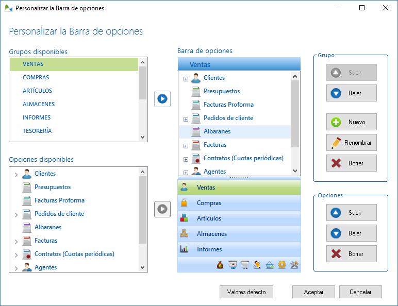The width and height of the screenshot is (398, 306).
Task: Expand Clientes node in Barra de opciones
Action: point(186,79)
